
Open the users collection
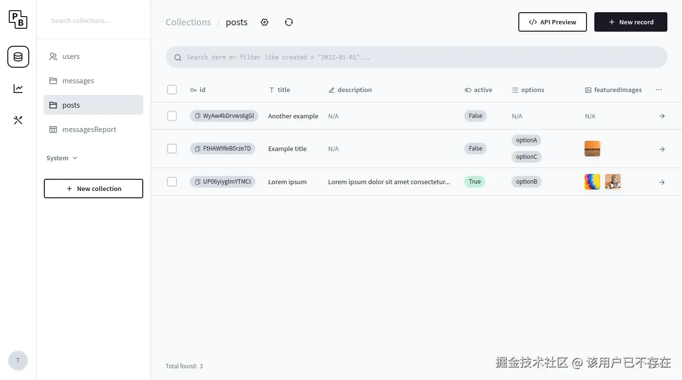(x=94, y=57)
